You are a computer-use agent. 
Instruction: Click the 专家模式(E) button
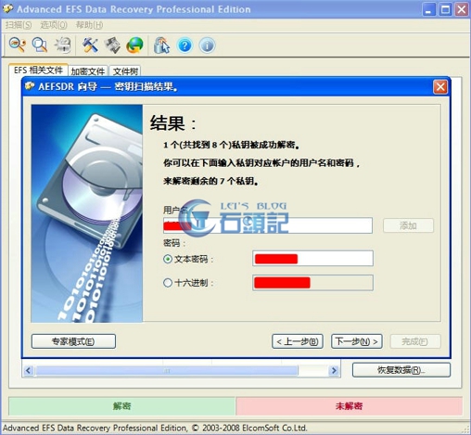click(73, 341)
